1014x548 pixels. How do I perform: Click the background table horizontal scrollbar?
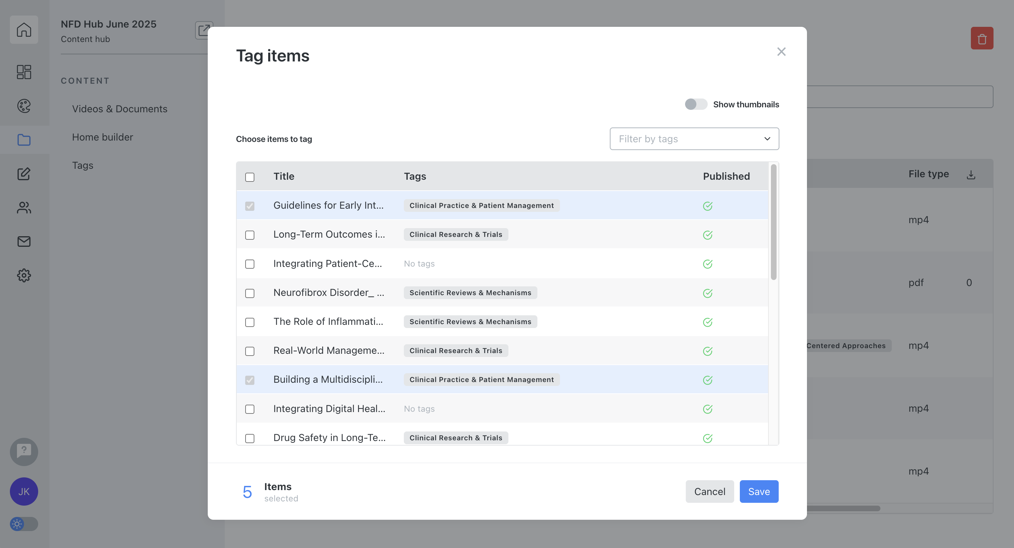tap(843, 508)
